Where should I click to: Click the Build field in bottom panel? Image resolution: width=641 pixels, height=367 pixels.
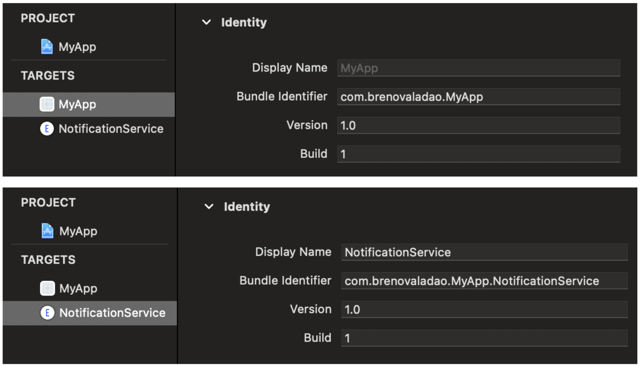[x=484, y=338]
